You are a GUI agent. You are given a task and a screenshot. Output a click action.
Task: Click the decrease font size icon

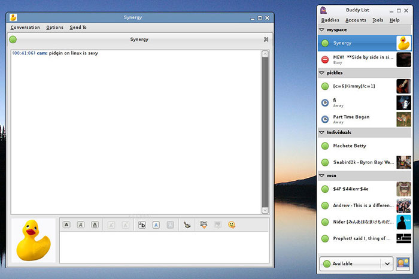click(x=125, y=225)
